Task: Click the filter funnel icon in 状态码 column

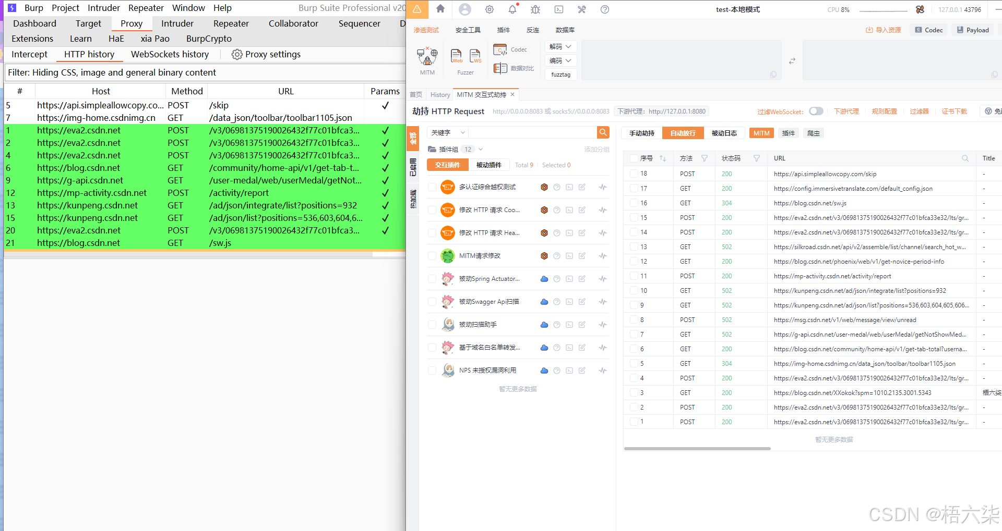Action: pyautogui.click(x=757, y=158)
